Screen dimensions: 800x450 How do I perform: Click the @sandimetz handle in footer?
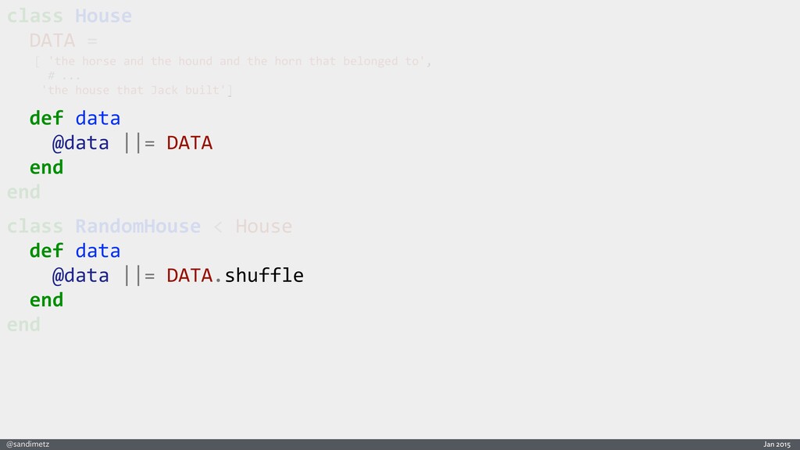coord(28,444)
